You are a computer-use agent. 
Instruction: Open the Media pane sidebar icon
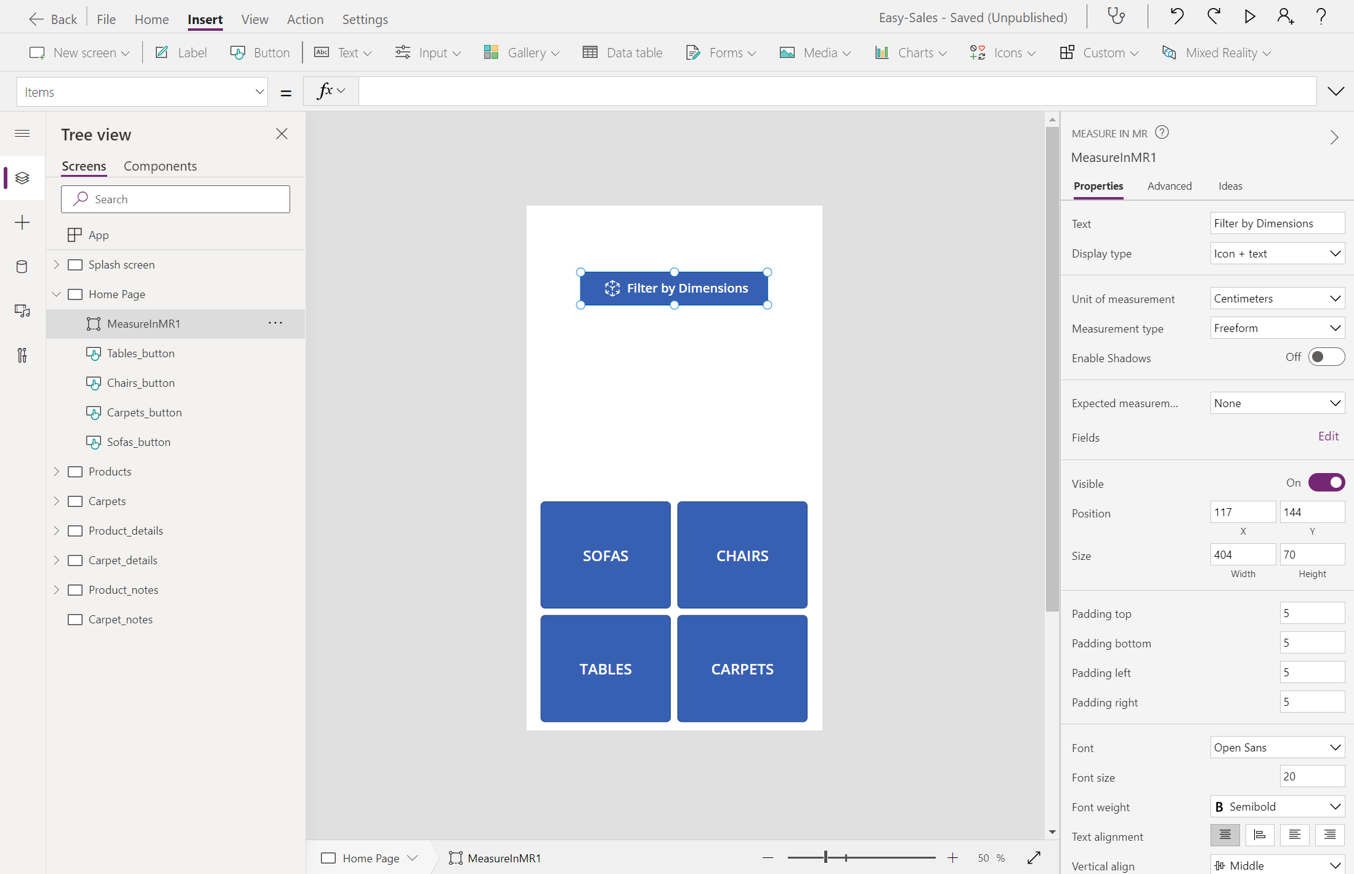point(22,311)
